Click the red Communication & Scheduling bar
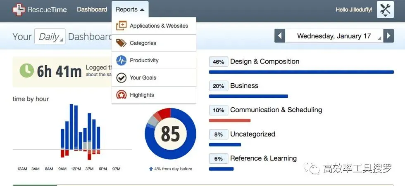The height and width of the screenshot is (186, 405). (230, 120)
